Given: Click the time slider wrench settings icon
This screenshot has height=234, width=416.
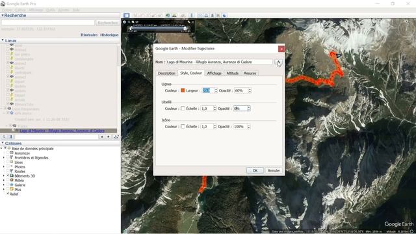Looking at the screenshot, I should point(189,21).
